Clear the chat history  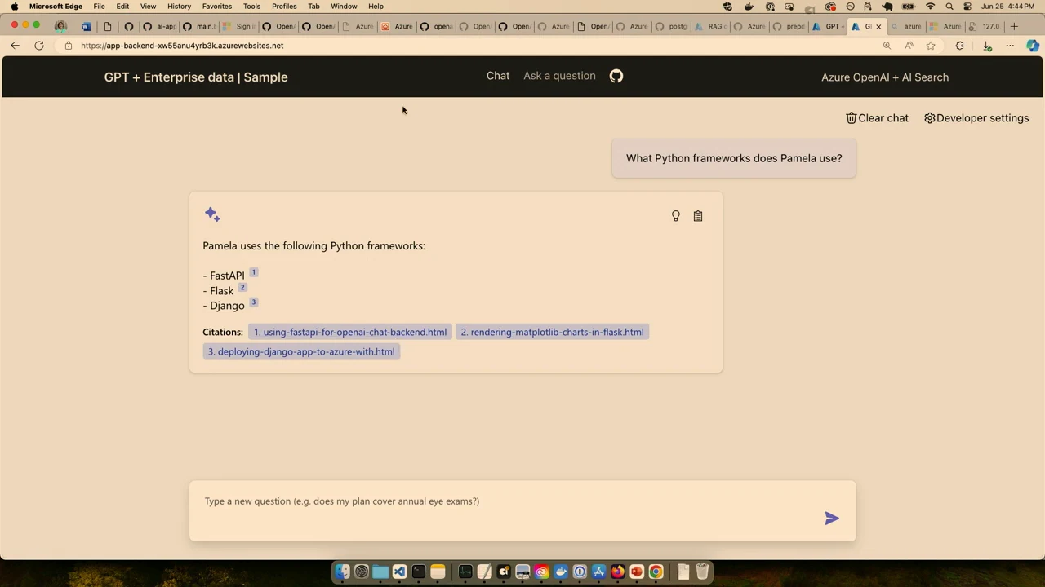[877, 118]
